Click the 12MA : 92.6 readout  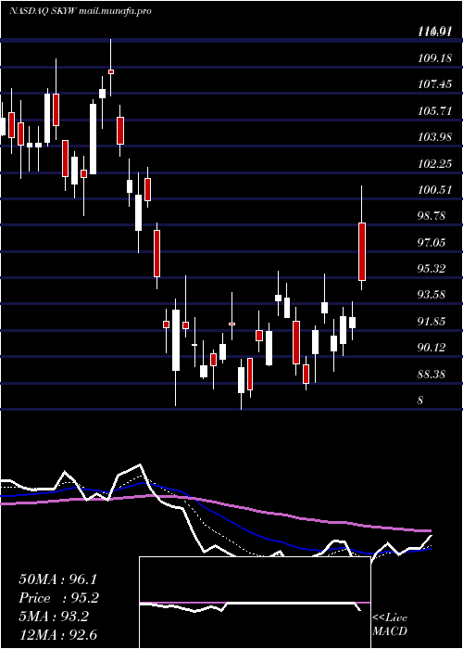point(57,635)
